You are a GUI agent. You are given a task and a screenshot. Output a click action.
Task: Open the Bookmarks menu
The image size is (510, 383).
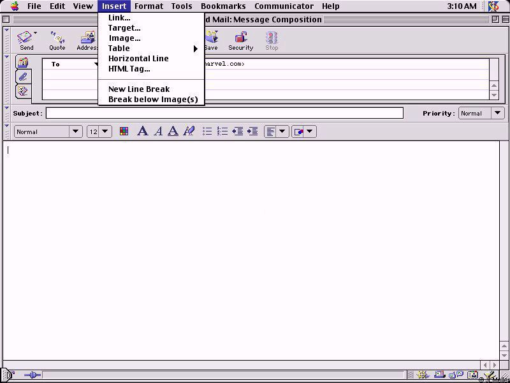(x=223, y=6)
